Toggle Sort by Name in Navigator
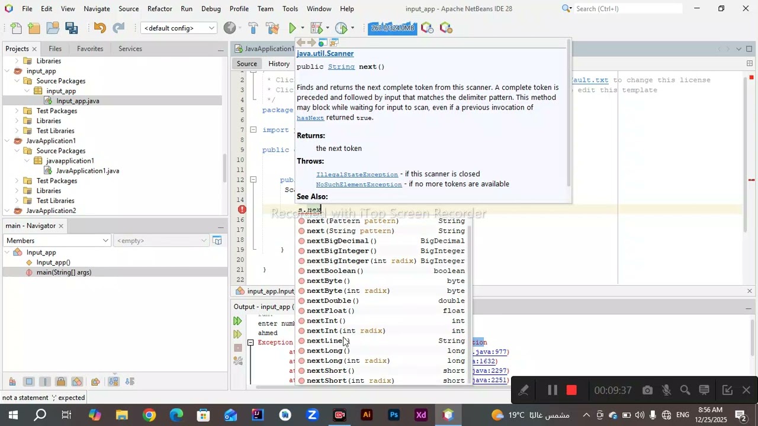This screenshot has height=426, width=758. click(x=114, y=382)
